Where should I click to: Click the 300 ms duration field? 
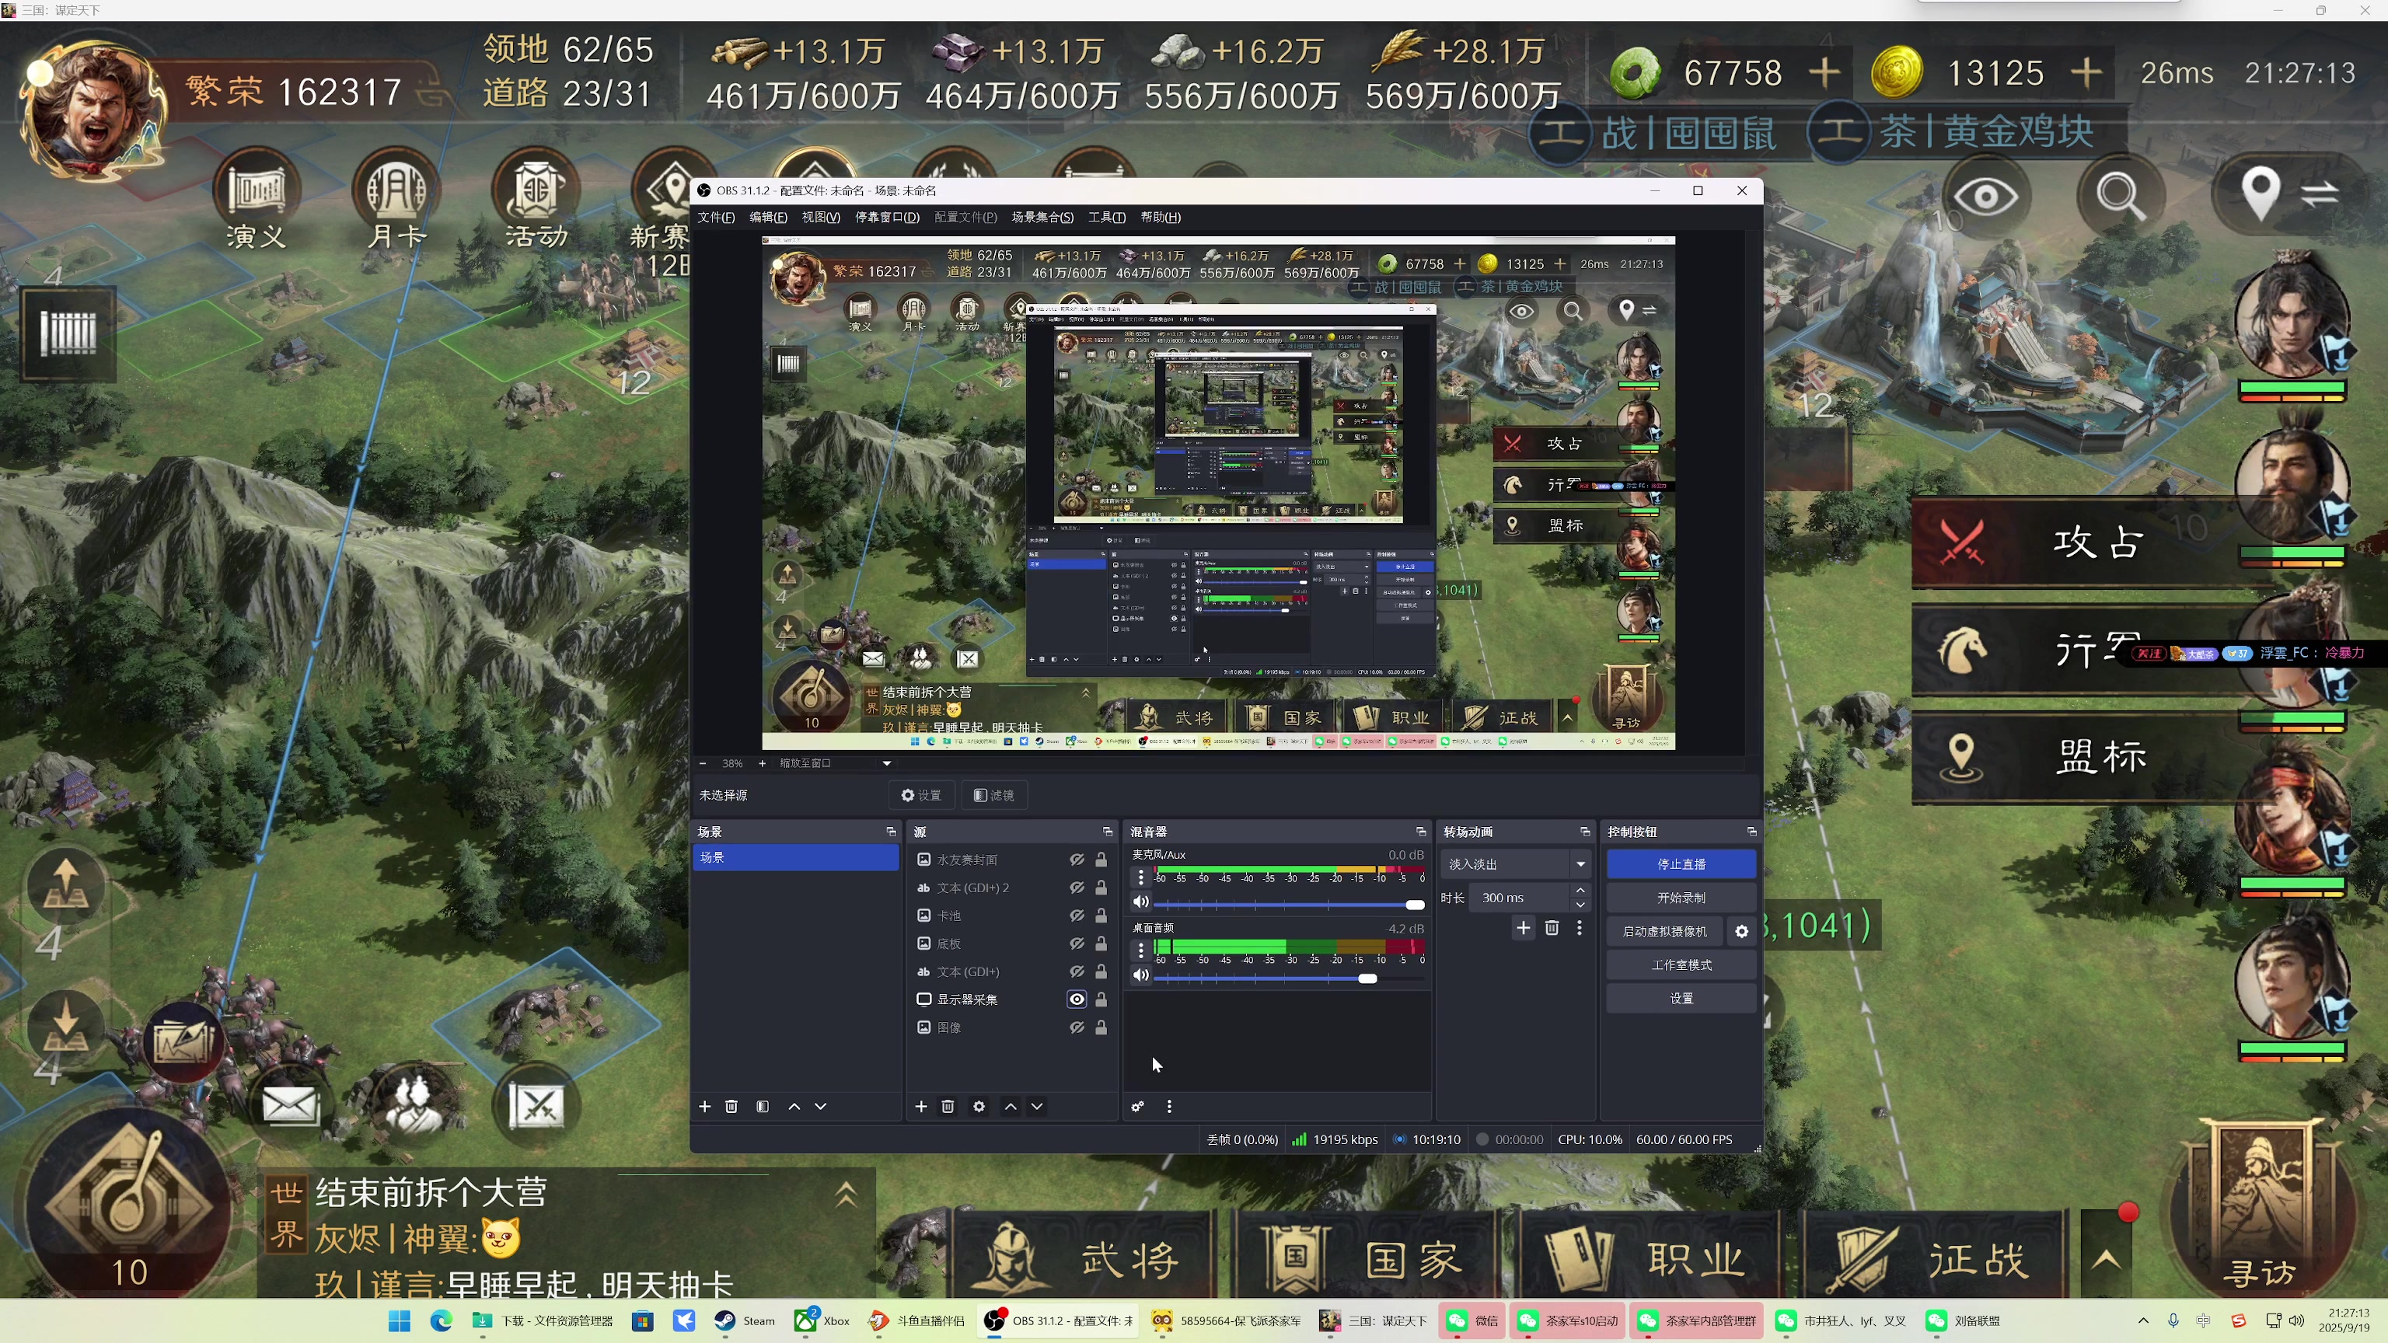tap(1520, 897)
